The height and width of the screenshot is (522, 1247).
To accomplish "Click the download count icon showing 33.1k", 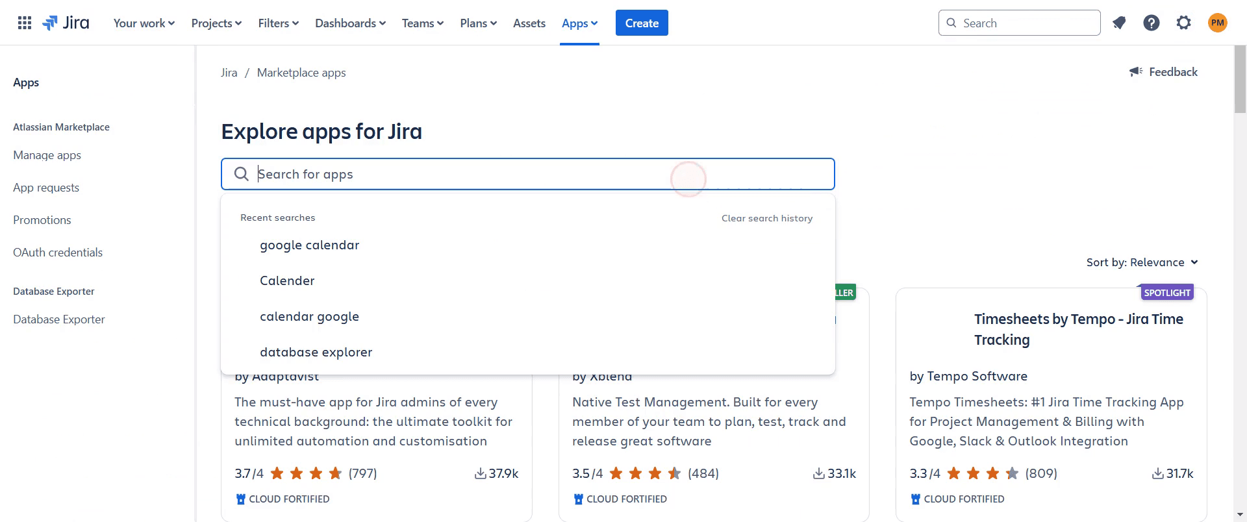I will click(819, 474).
